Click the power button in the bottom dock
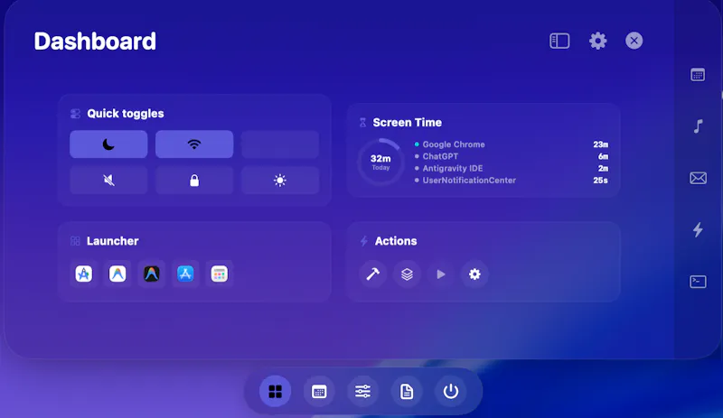 [x=450, y=391]
